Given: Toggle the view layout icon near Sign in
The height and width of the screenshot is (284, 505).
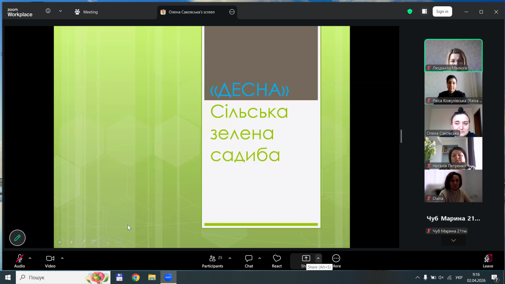Looking at the screenshot, I should (x=425, y=12).
